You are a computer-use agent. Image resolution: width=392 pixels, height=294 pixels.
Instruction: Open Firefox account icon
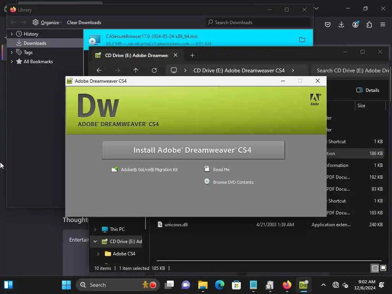pyautogui.click(x=356, y=24)
